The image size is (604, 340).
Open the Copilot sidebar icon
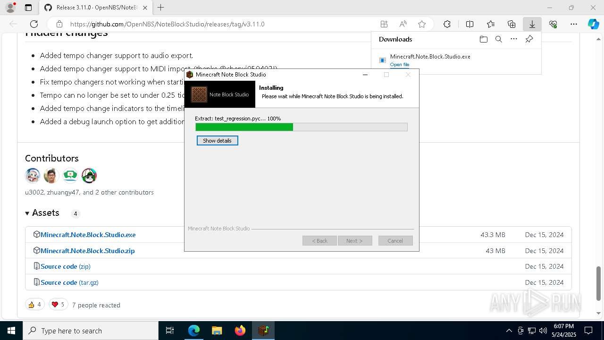coord(593,24)
